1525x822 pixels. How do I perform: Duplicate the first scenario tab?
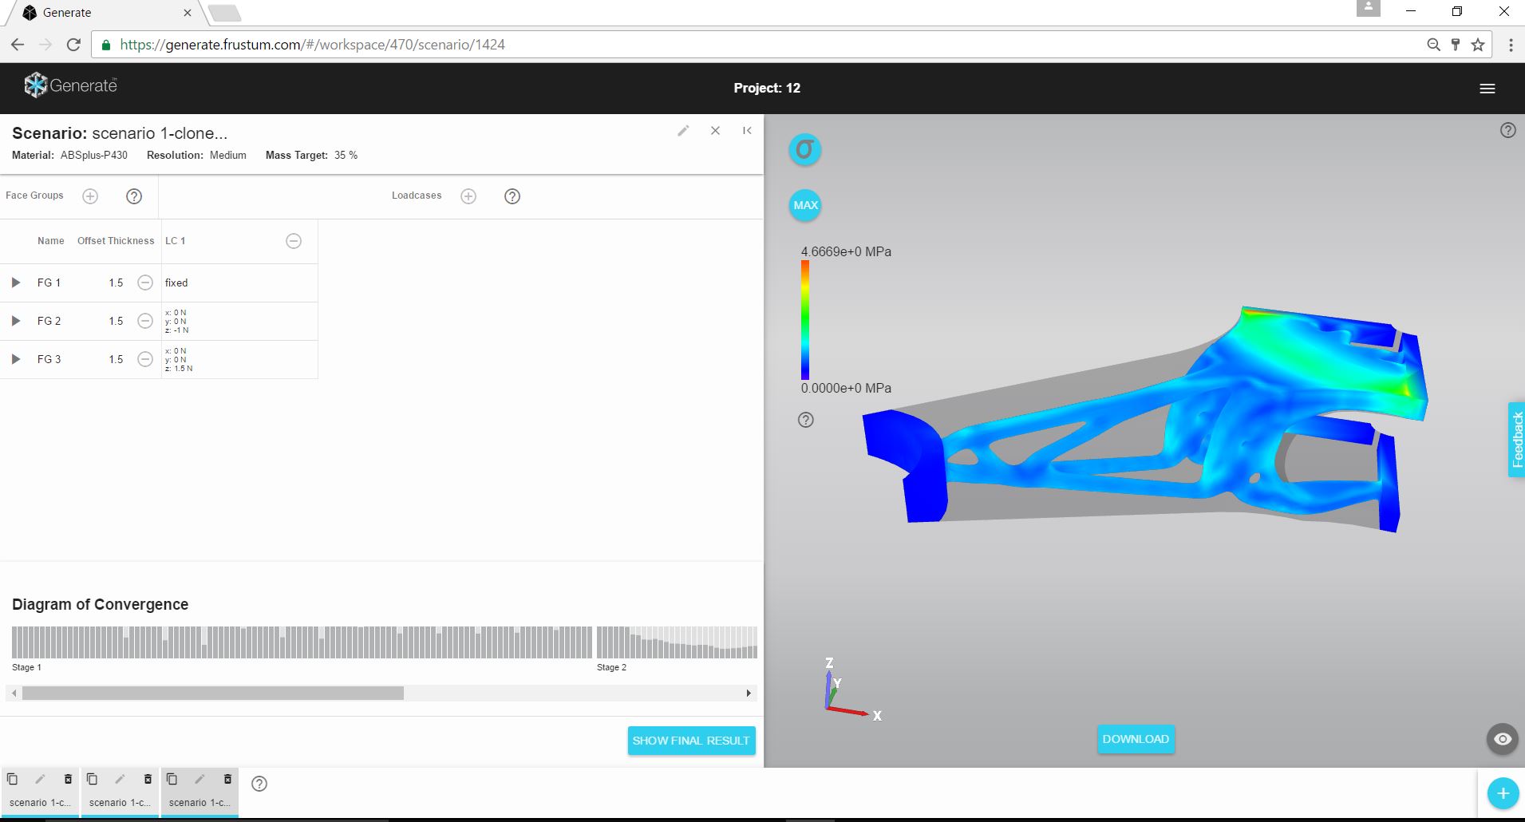tap(12, 779)
